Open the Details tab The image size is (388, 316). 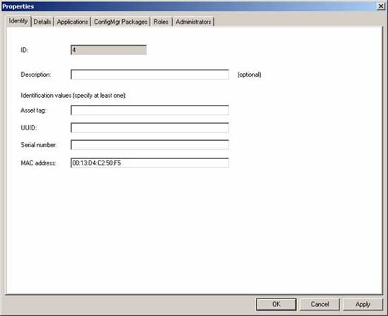[x=42, y=22]
